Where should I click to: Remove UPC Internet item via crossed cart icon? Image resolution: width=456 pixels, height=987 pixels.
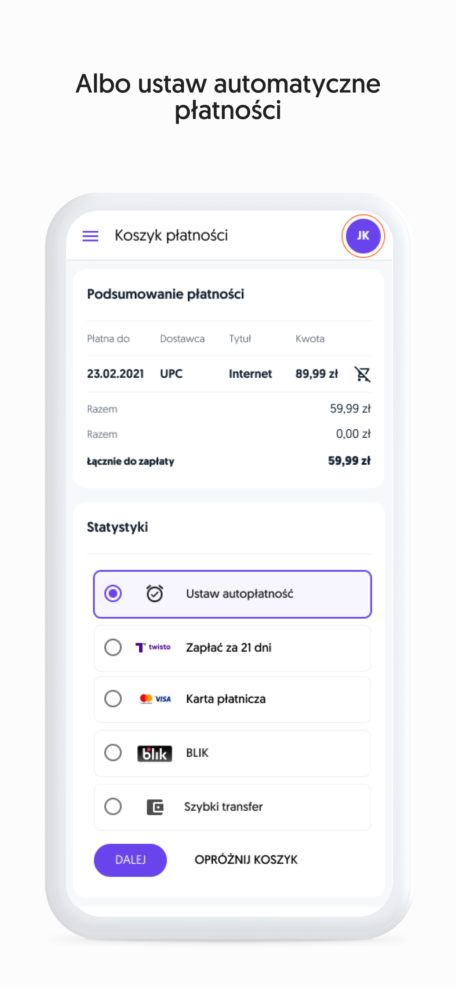point(362,374)
